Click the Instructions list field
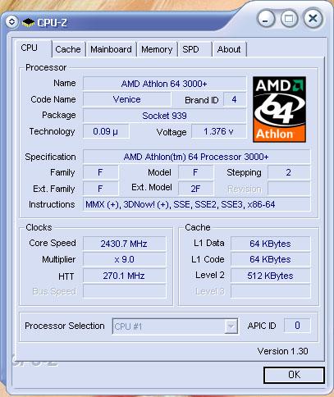The width and height of the screenshot is (334, 397). [x=197, y=204]
